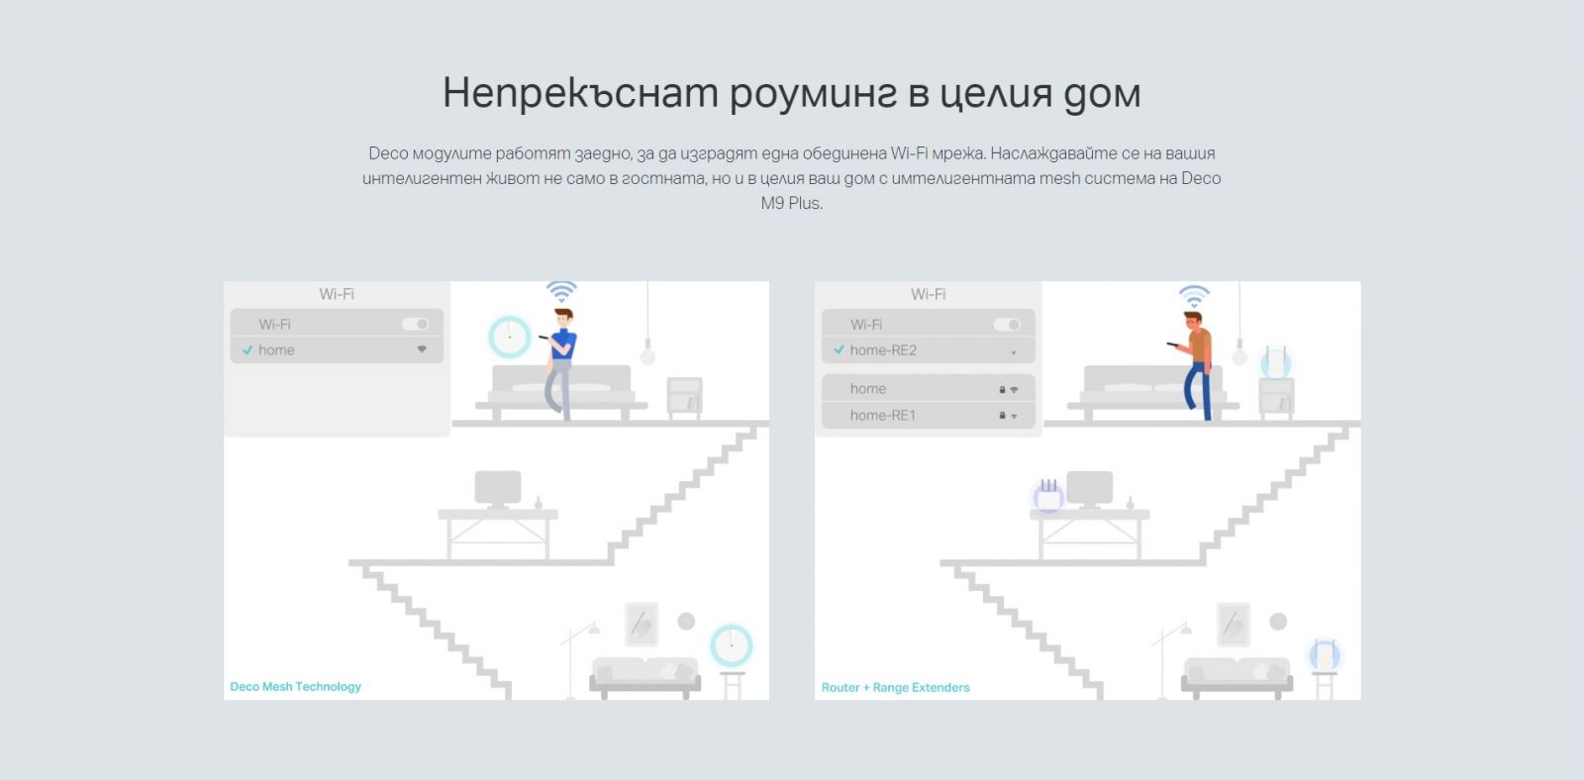Image resolution: width=1584 pixels, height=780 pixels.
Task: Click the range extender on the bedroom nightstand
Action: click(x=1277, y=363)
